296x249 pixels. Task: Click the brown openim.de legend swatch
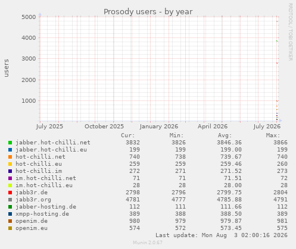[10, 221]
